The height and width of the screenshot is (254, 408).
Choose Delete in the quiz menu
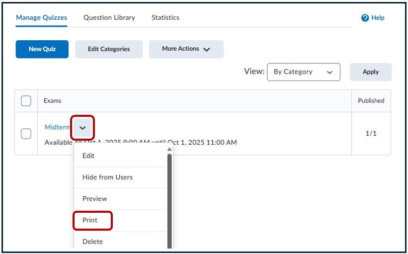pyautogui.click(x=92, y=242)
